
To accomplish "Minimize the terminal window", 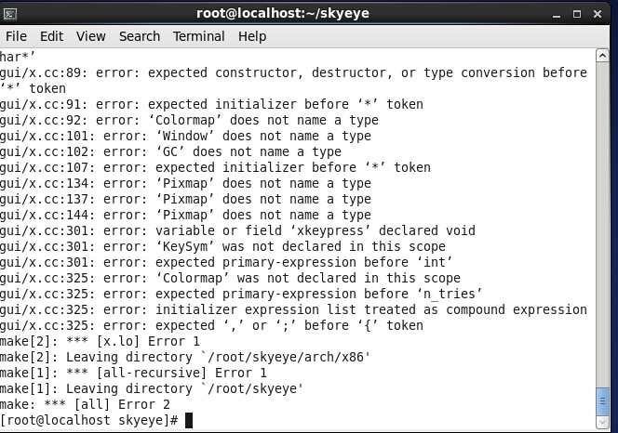I will [557, 15].
